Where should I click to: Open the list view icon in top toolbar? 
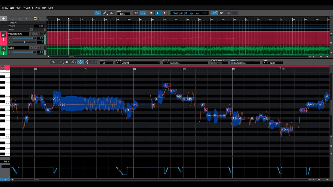coord(229,13)
